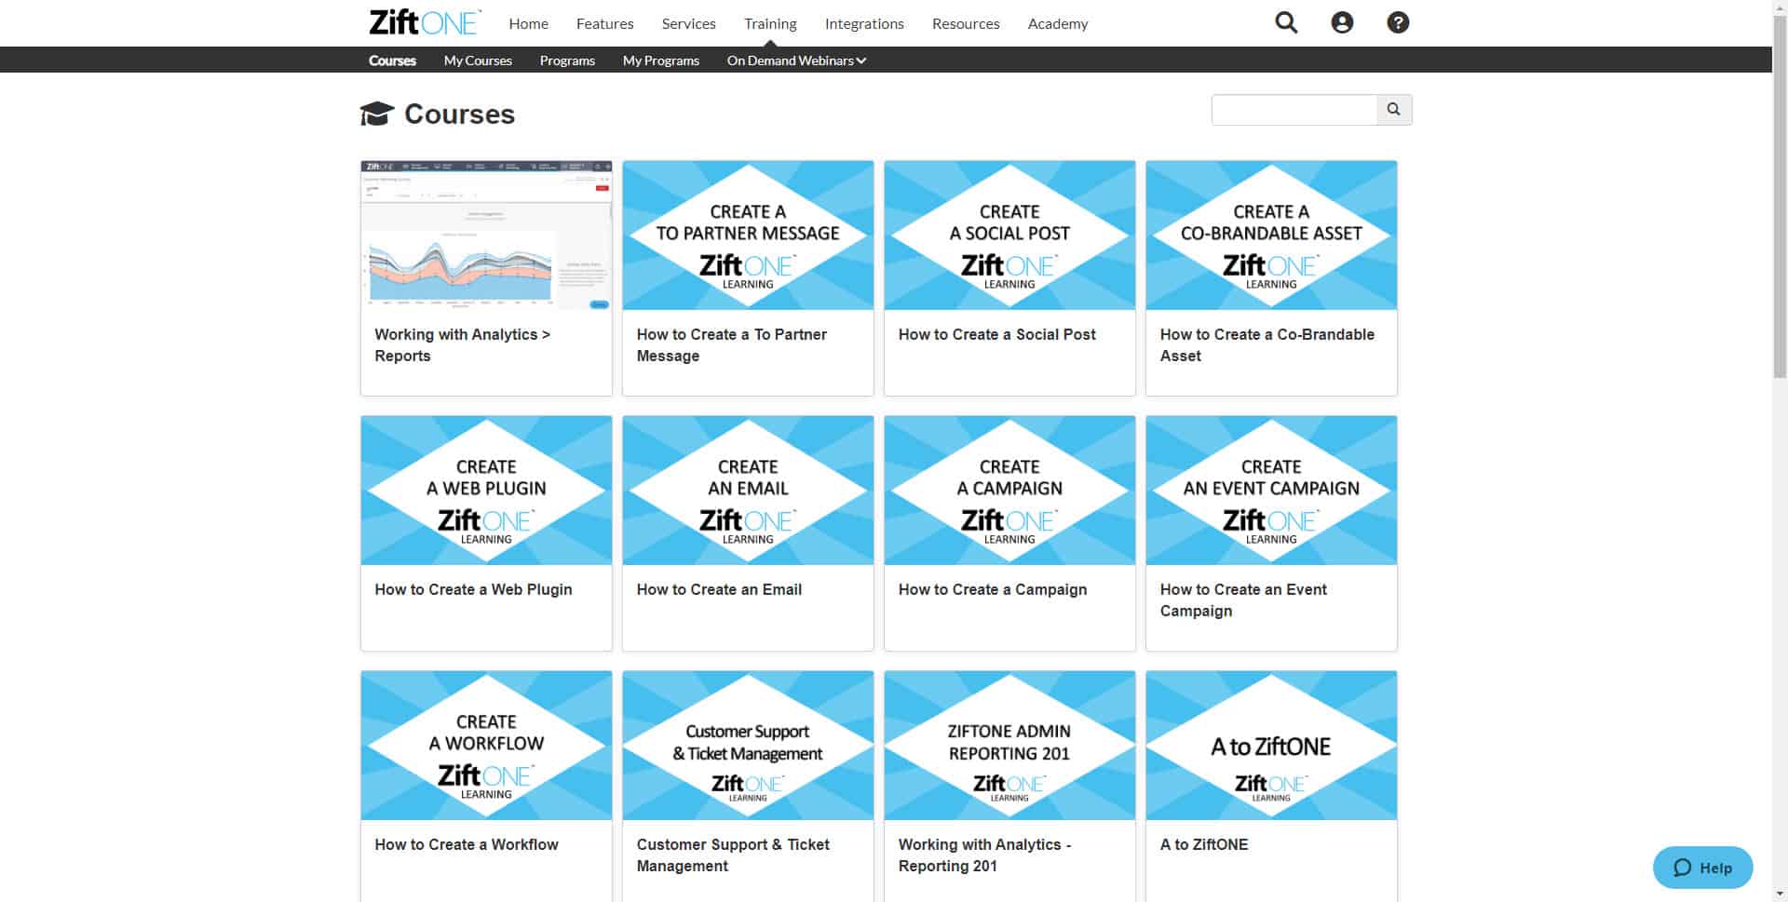Click the ZiftONE logo in header
Image resolution: width=1788 pixels, height=902 pixels.
point(425,22)
